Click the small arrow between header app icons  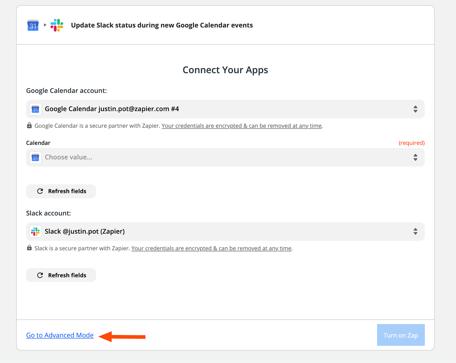point(45,25)
